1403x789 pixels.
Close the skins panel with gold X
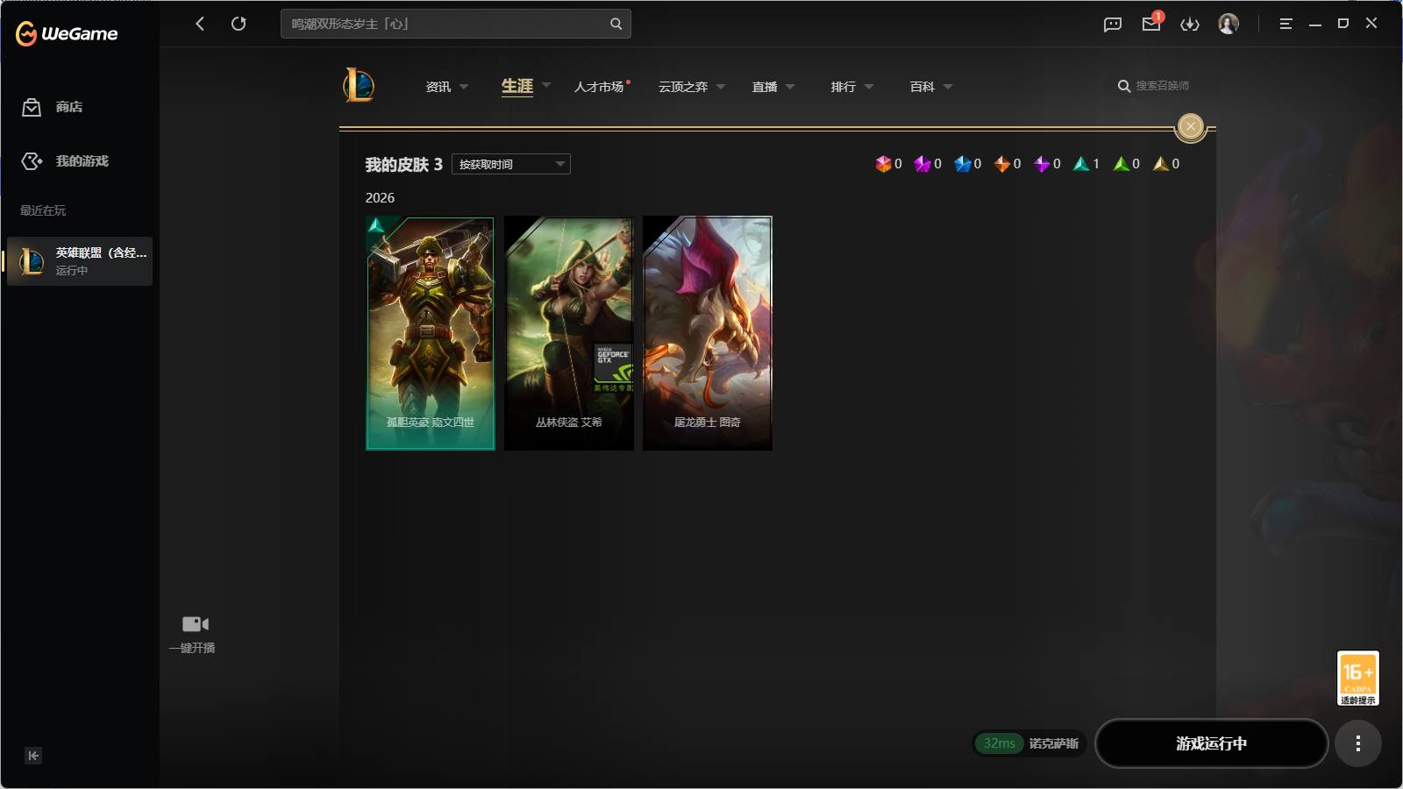pos(1190,126)
